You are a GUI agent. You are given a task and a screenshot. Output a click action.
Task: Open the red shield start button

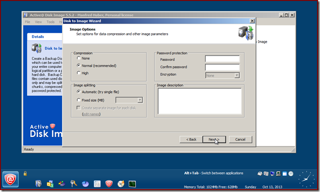click(x=10, y=180)
